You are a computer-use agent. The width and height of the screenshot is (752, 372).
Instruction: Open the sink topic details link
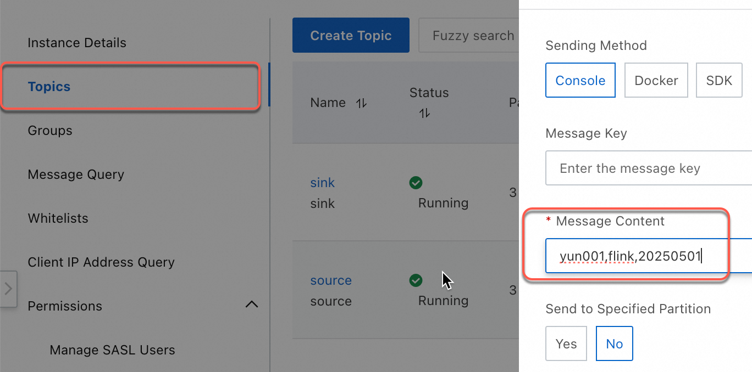322,182
